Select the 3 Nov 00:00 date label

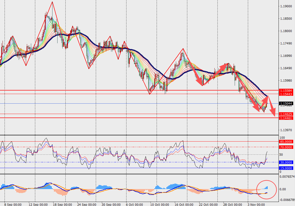256,204
